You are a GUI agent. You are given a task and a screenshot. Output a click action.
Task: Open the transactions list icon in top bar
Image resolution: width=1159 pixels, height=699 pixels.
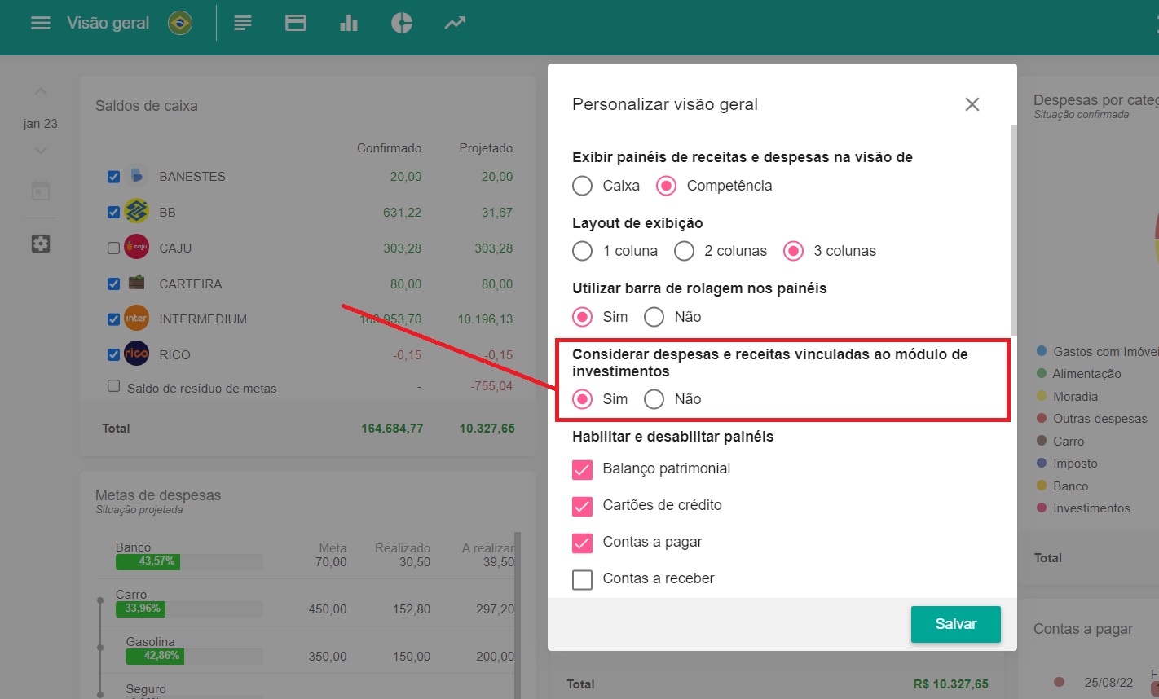click(x=243, y=23)
